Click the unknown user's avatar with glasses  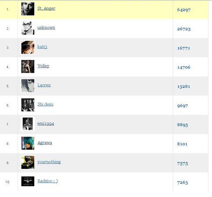[x=28, y=28]
